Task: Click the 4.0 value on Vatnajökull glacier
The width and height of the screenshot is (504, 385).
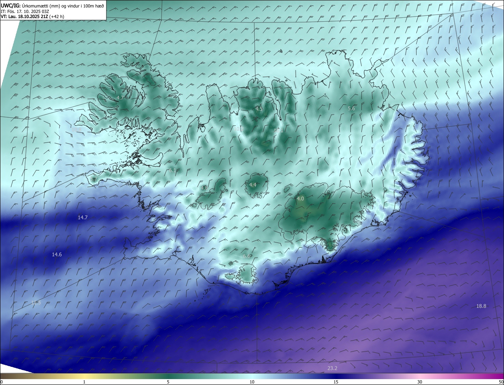Action: [x=300, y=199]
